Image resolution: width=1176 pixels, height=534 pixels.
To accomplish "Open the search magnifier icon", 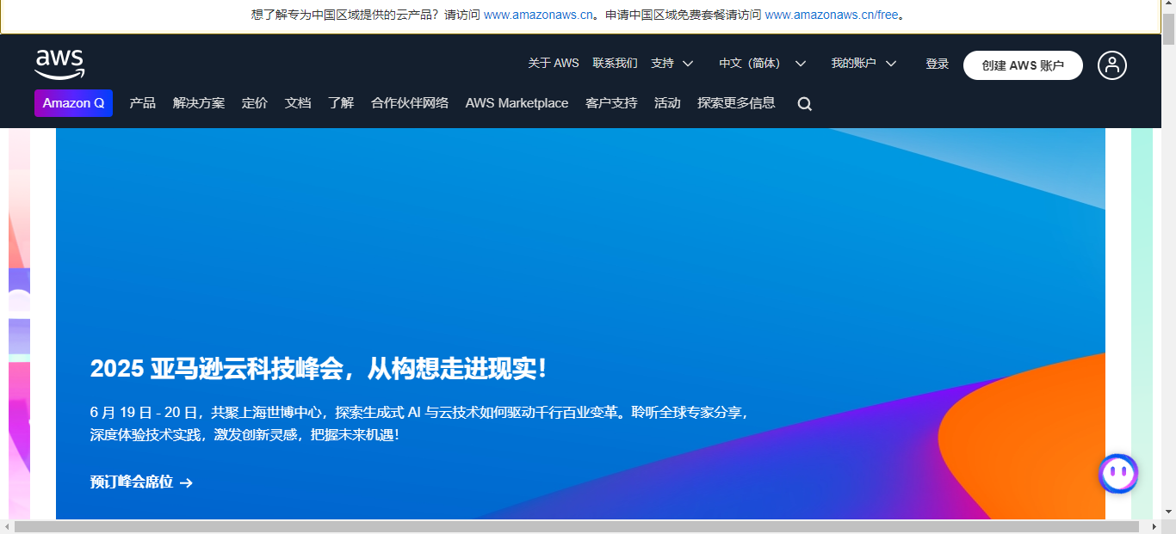I will (x=803, y=103).
